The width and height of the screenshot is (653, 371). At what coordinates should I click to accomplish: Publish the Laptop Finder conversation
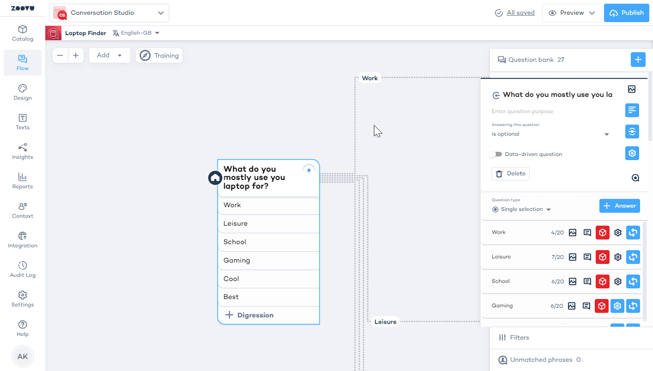[x=627, y=13]
